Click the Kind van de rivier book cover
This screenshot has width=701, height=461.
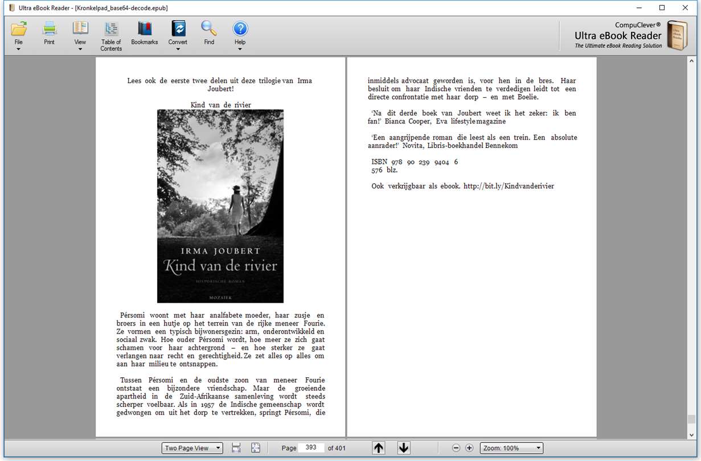coord(220,206)
